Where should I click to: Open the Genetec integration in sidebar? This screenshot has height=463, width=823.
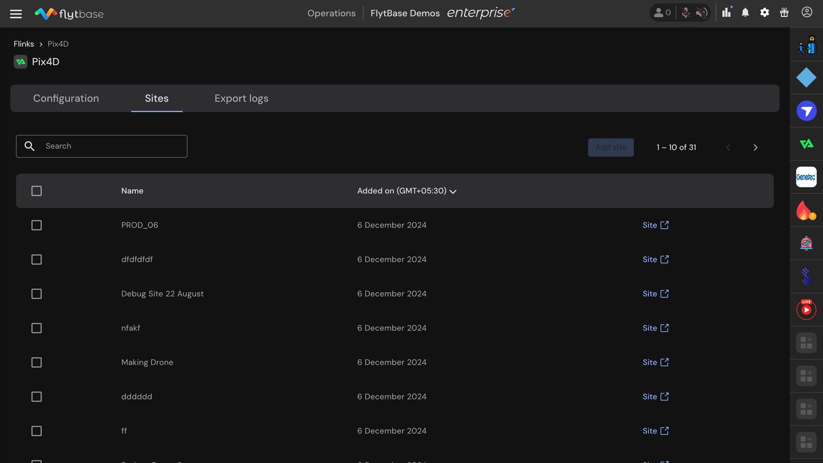(806, 177)
